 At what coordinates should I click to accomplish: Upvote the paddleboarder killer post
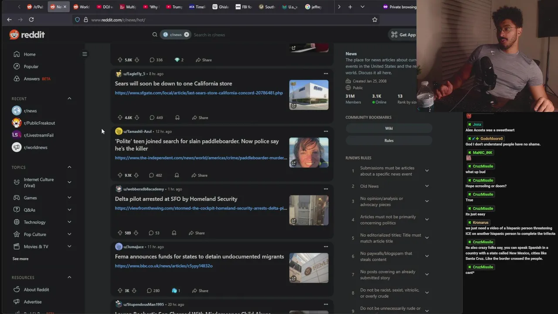[x=120, y=175]
